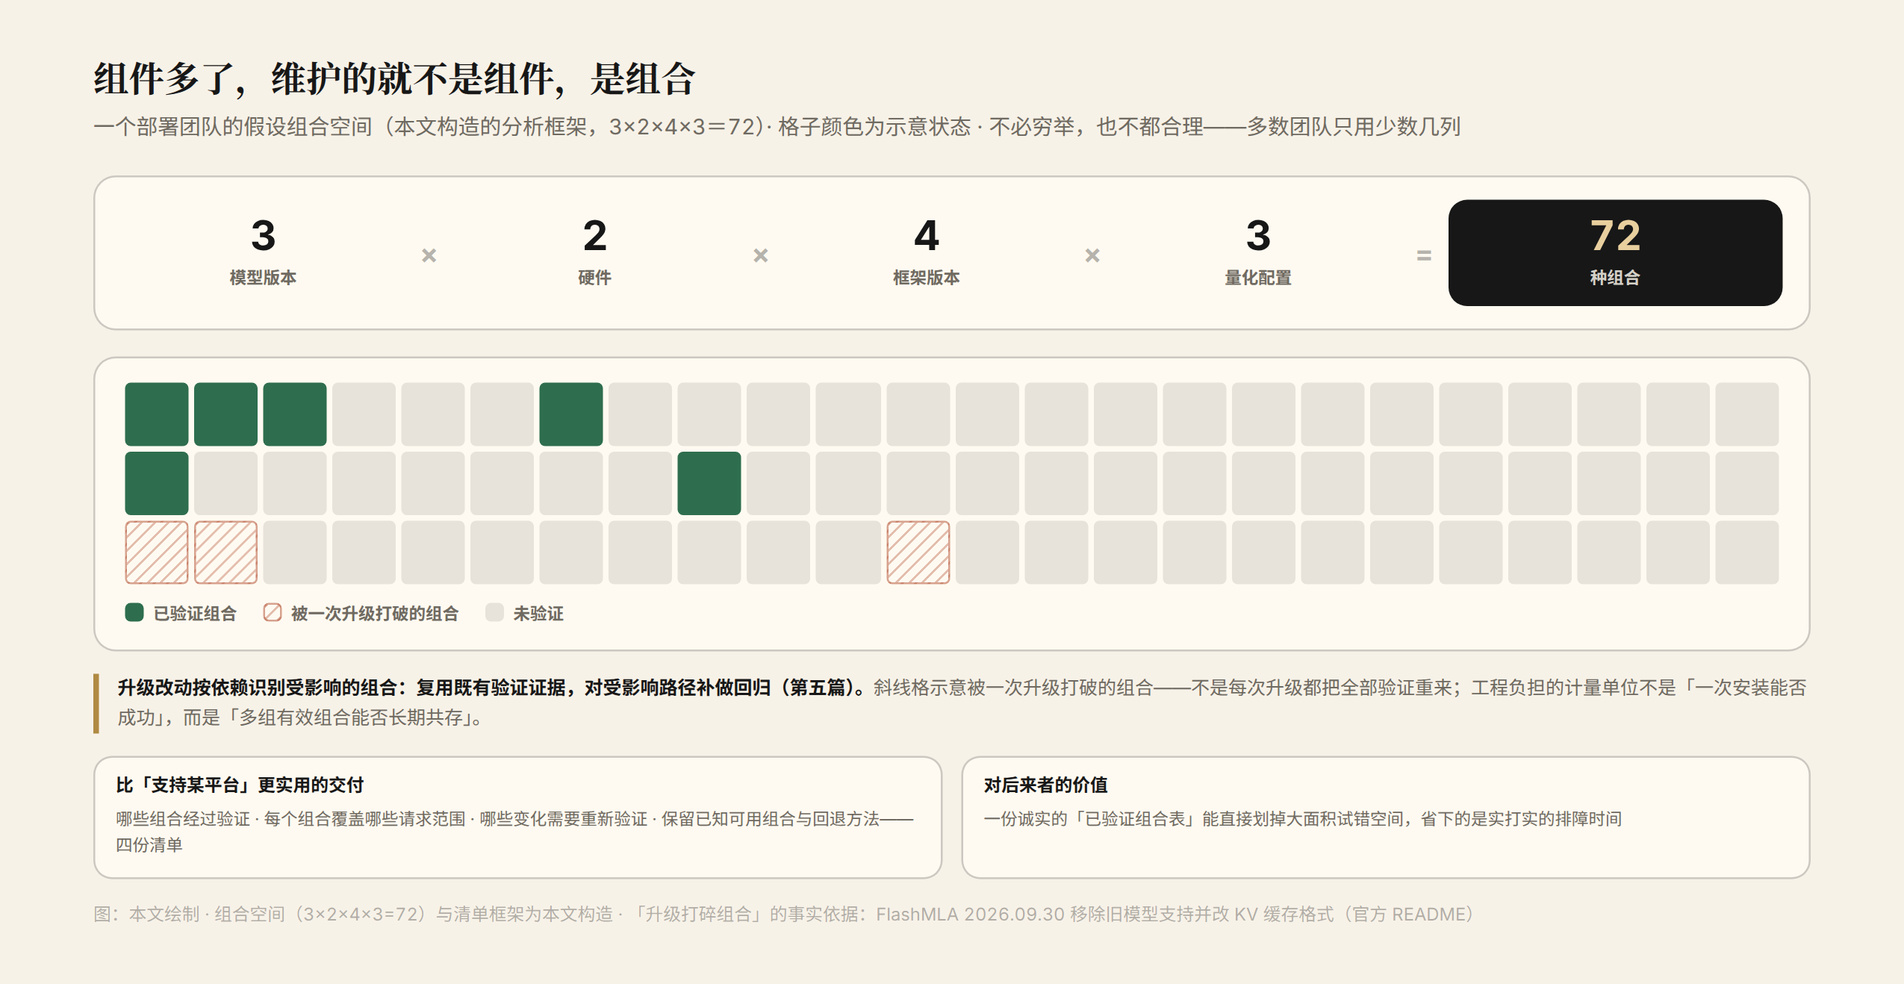Click the number 2 above 硬件
The width and height of the screenshot is (1904, 984).
point(594,235)
